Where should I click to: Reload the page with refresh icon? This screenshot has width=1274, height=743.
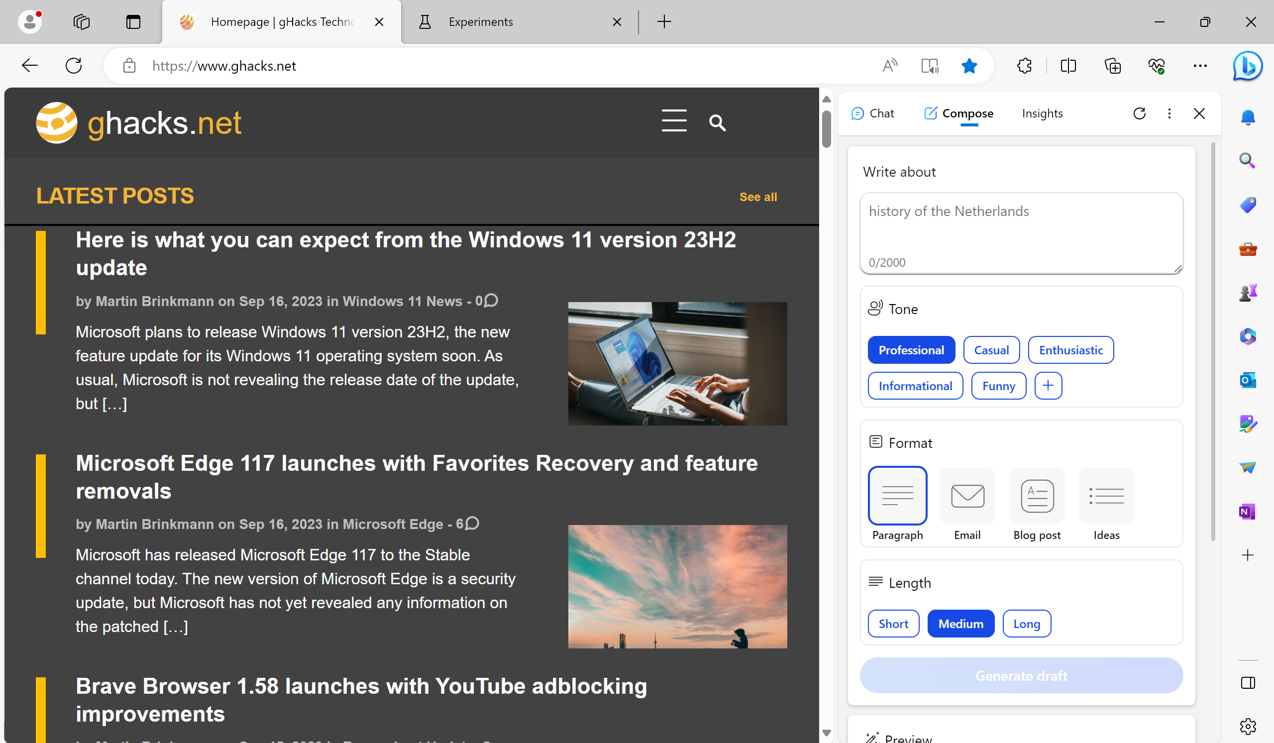(x=74, y=66)
